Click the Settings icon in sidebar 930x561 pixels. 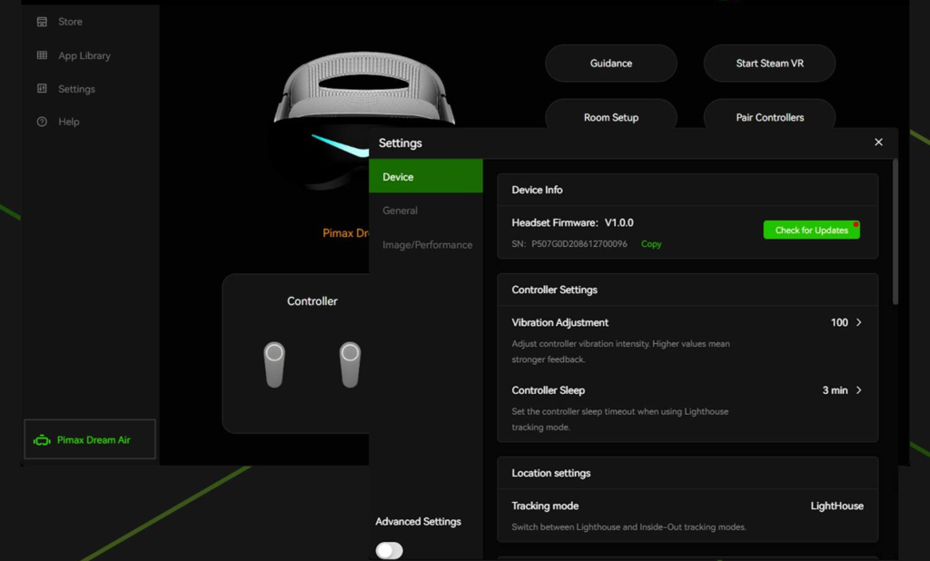[42, 89]
